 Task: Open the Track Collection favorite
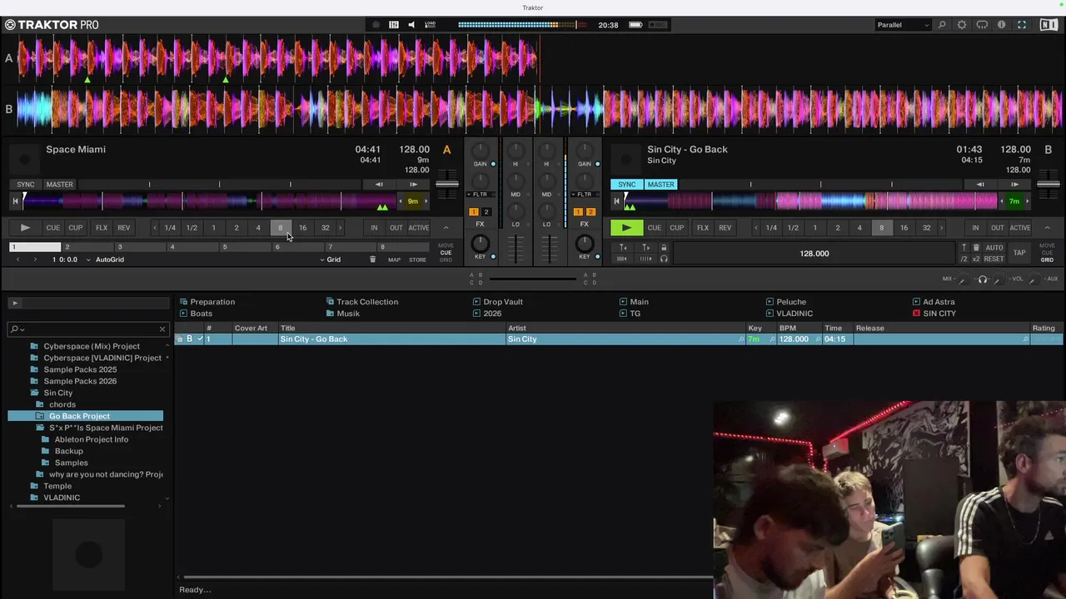click(367, 302)
